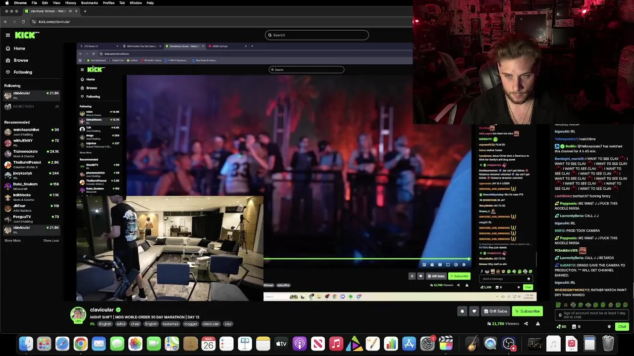Open Chrome File menu
Image resolution: width=634 pixels, height=356 pixels.
click(x=34, y=3)
